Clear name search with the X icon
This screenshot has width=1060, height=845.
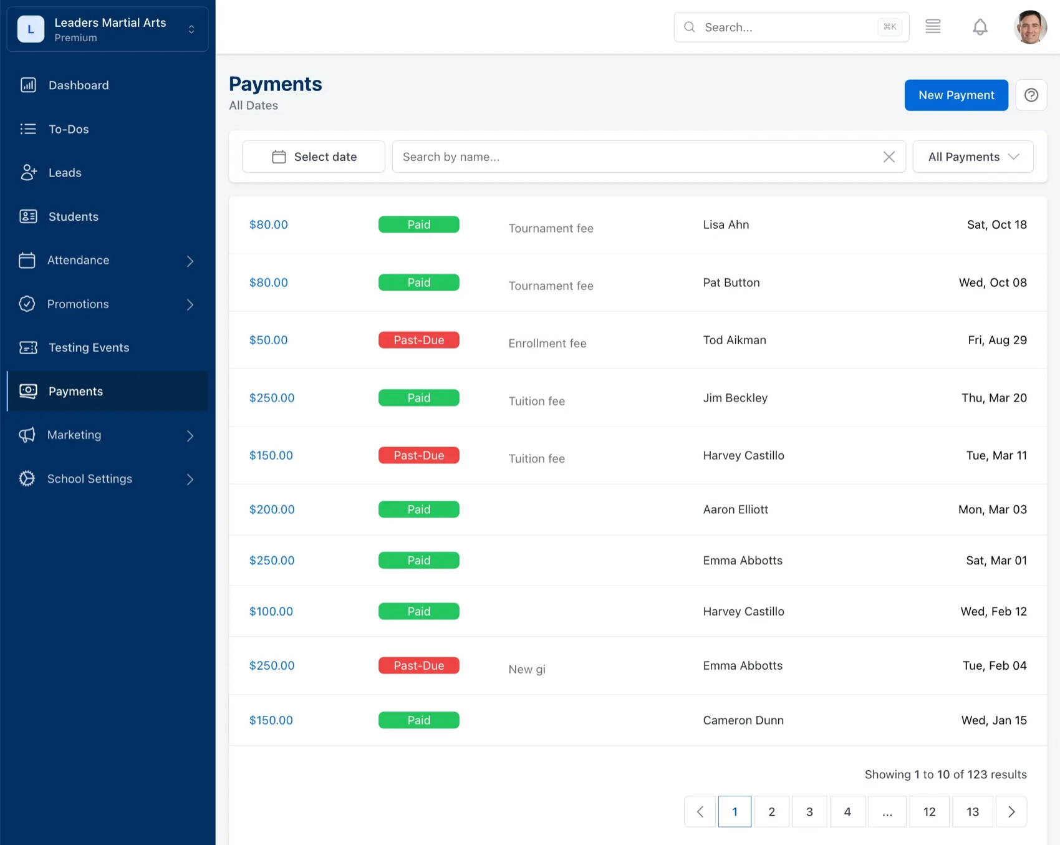coord(889,157)
